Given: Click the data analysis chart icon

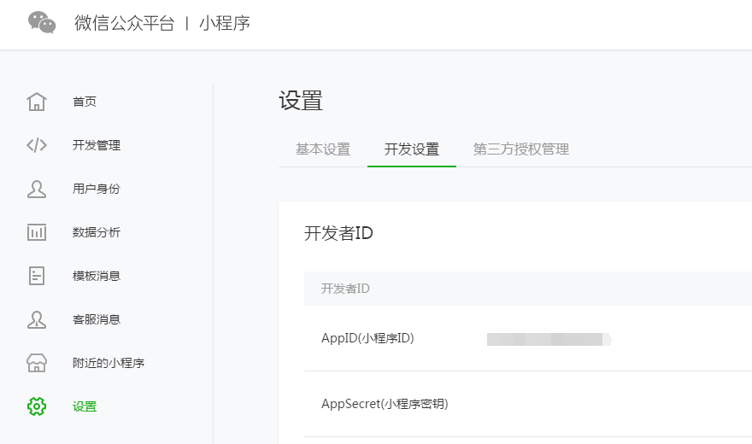Looking at the screenshot, I should pos(37,232).
